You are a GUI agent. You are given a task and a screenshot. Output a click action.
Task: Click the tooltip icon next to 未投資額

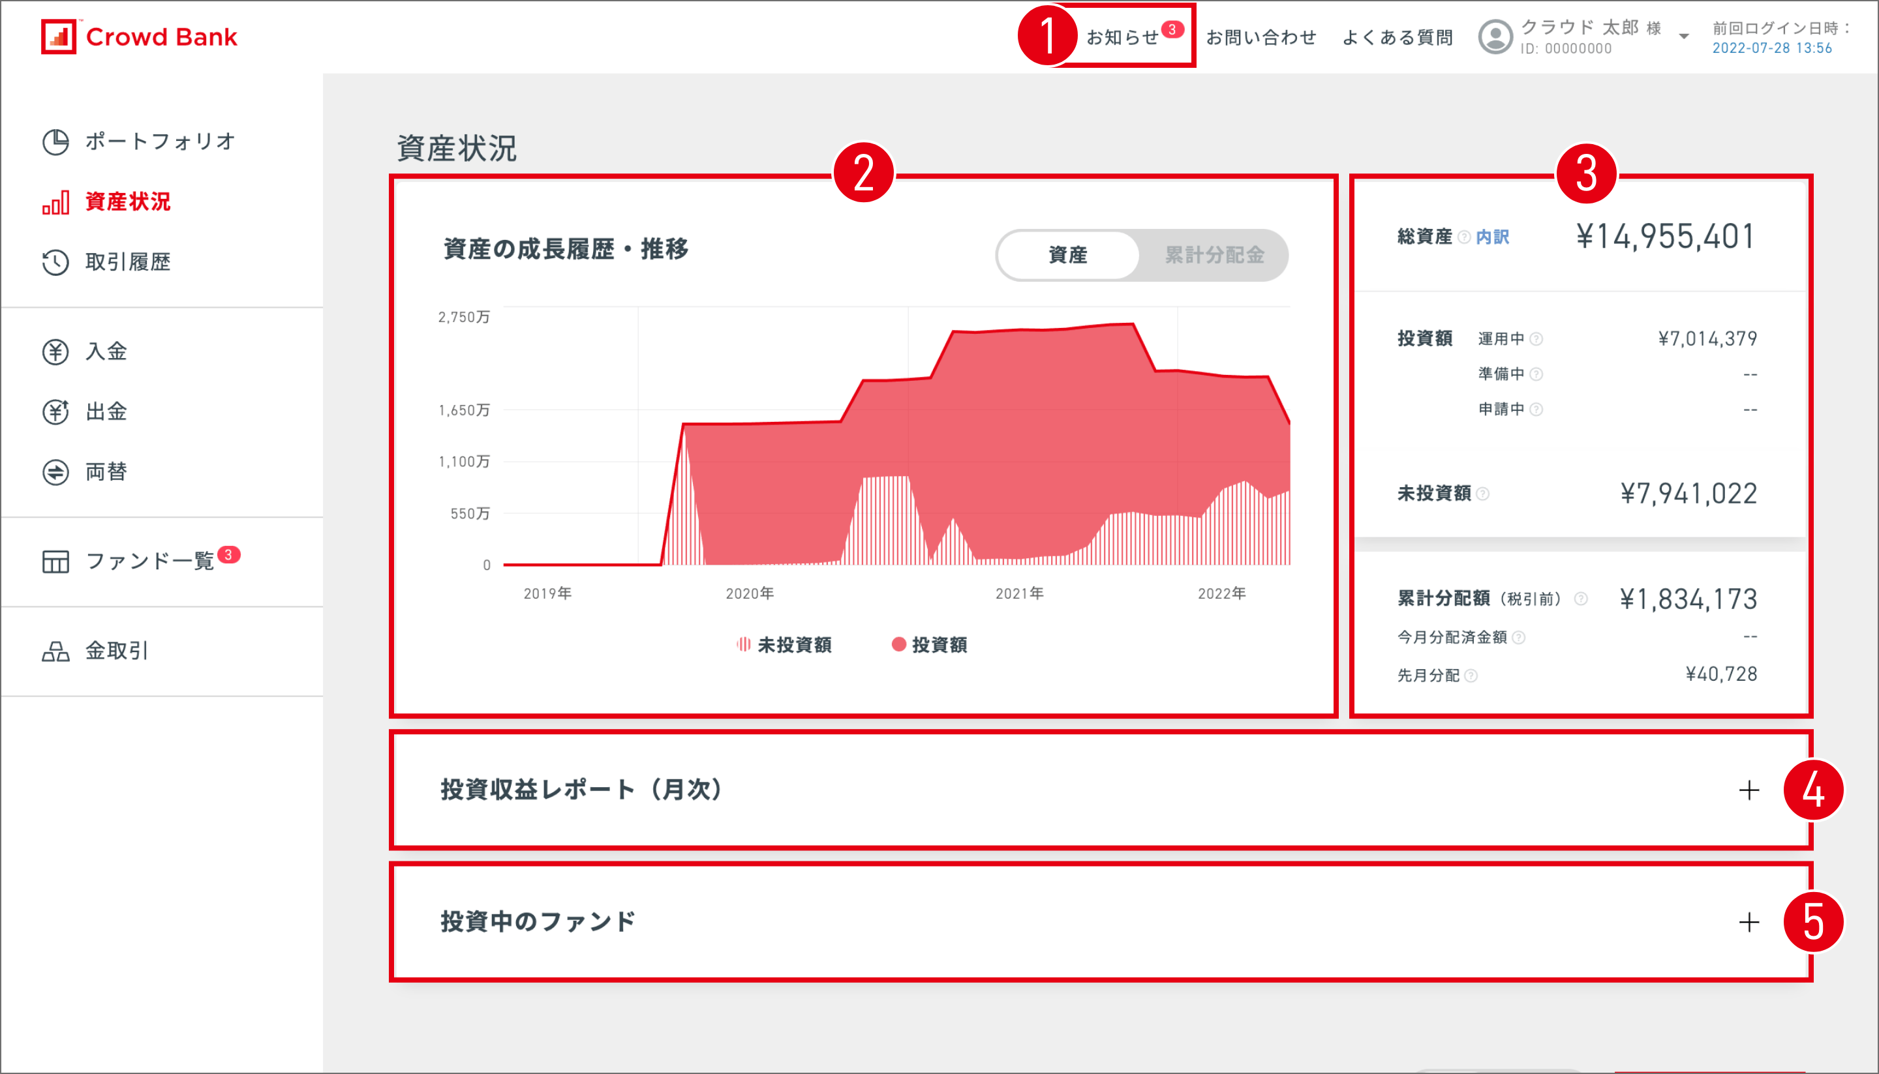pos(1482,494)
